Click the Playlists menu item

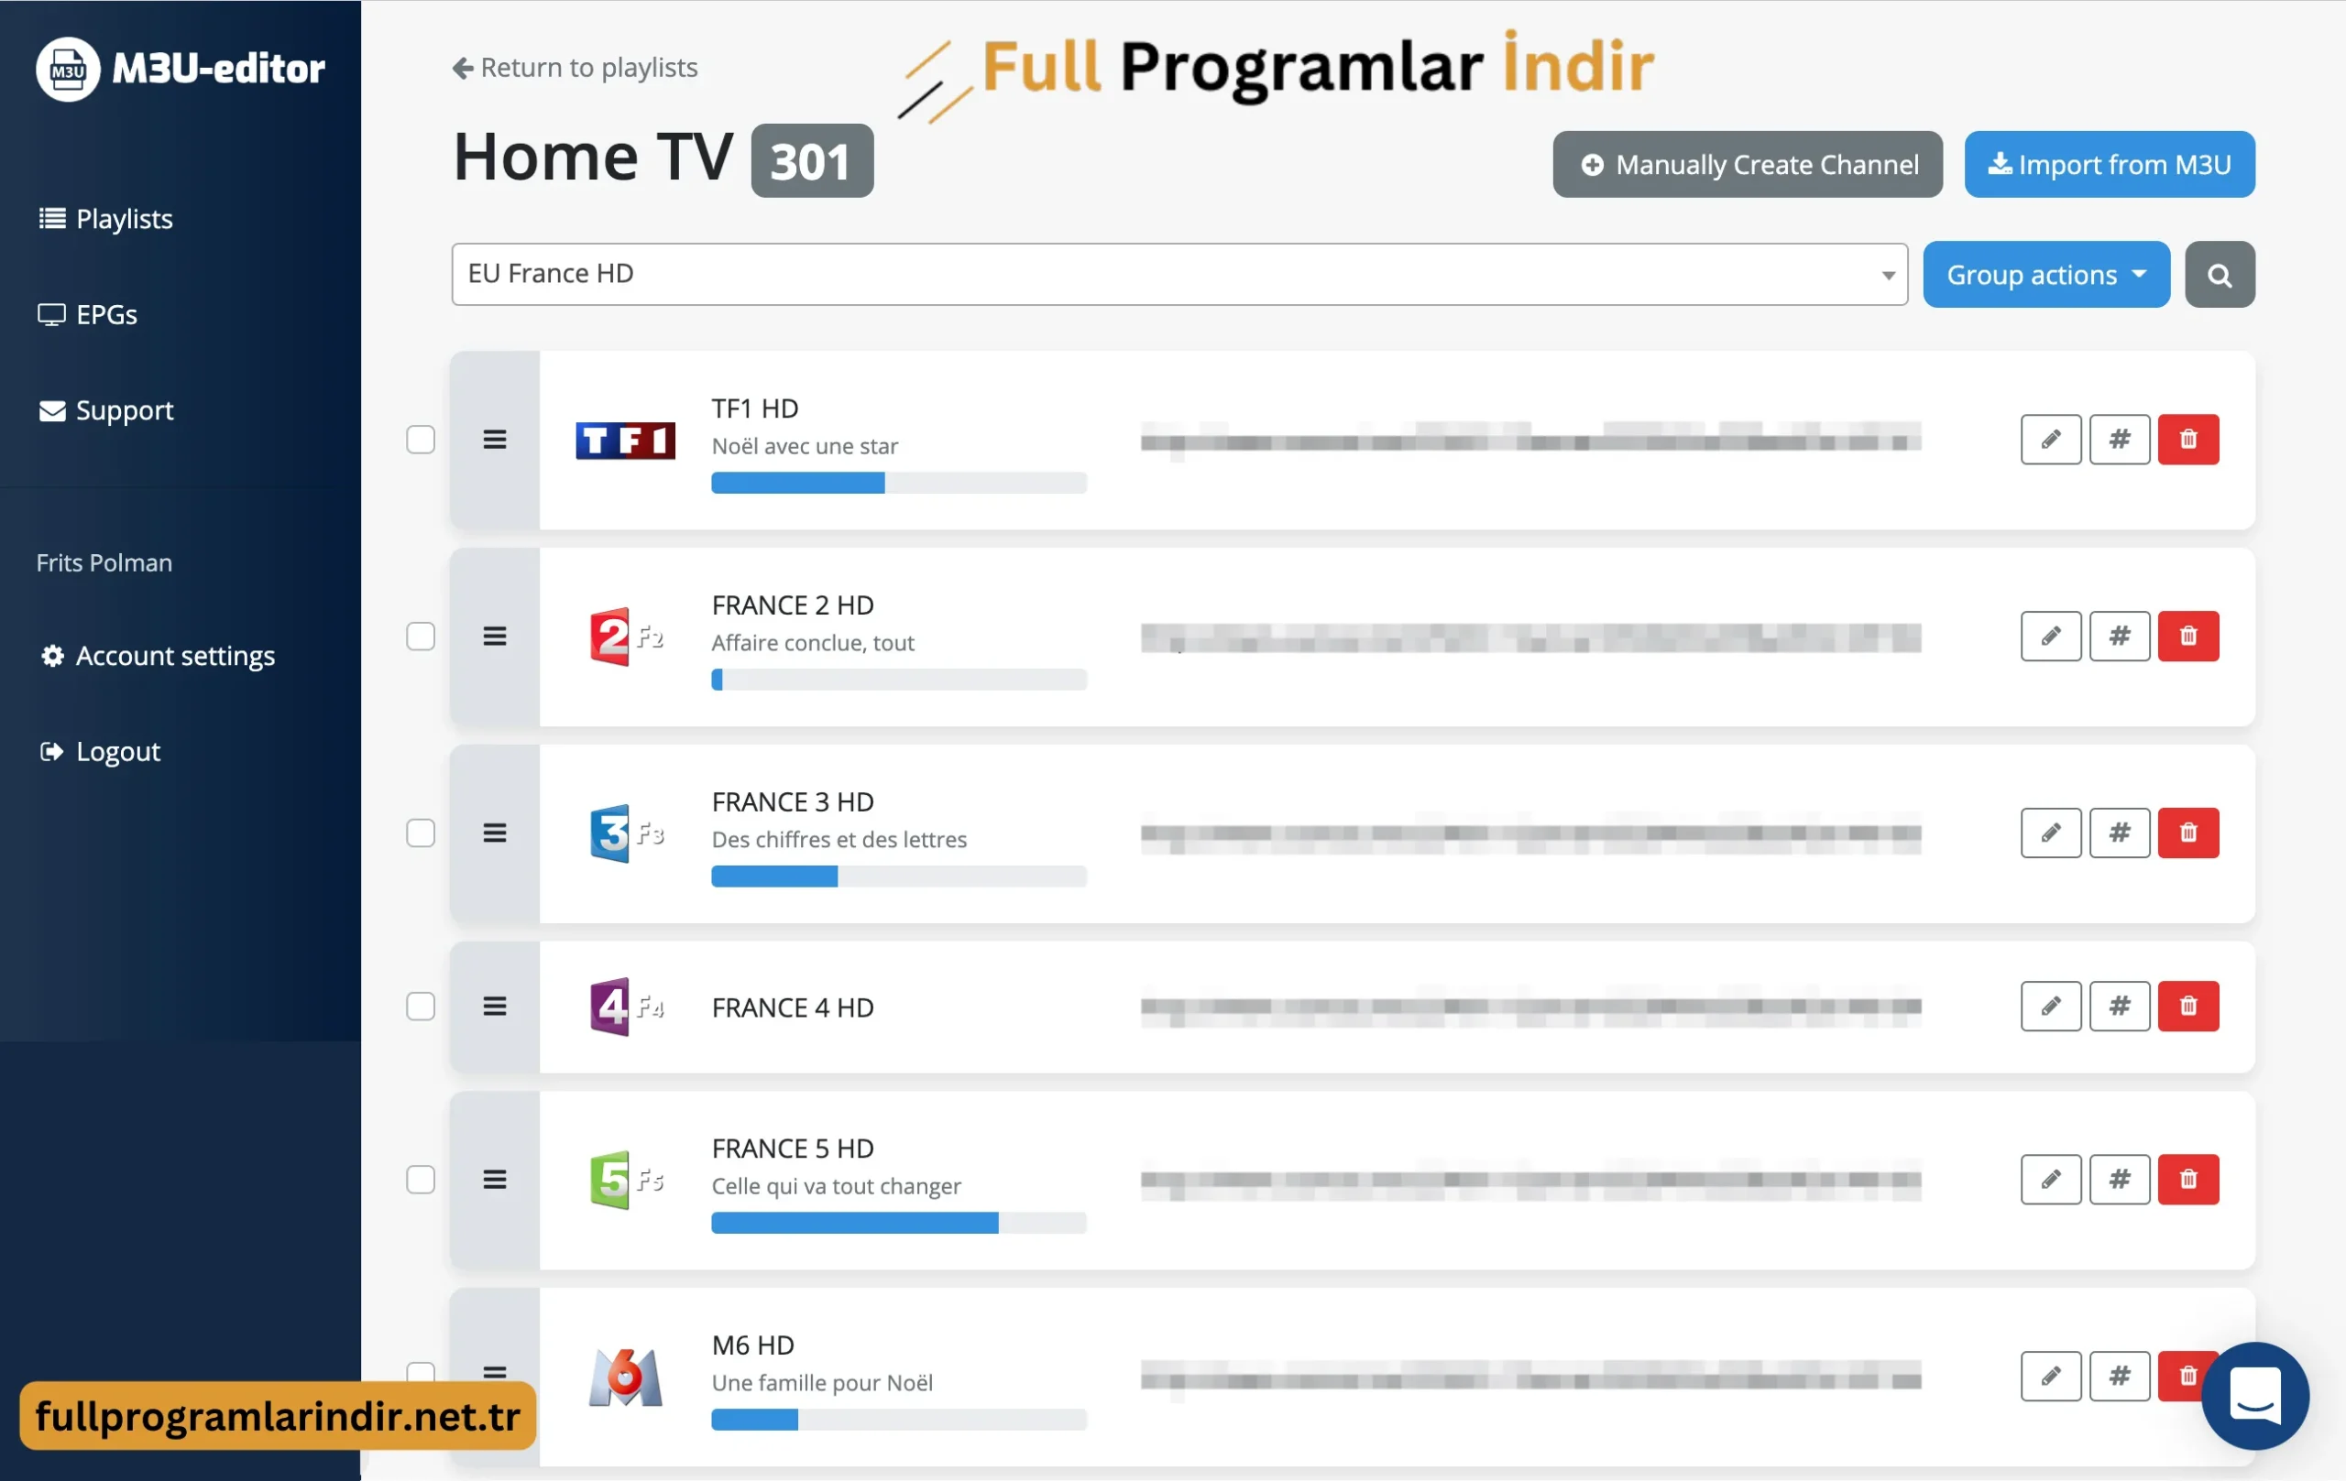(123, 217)
